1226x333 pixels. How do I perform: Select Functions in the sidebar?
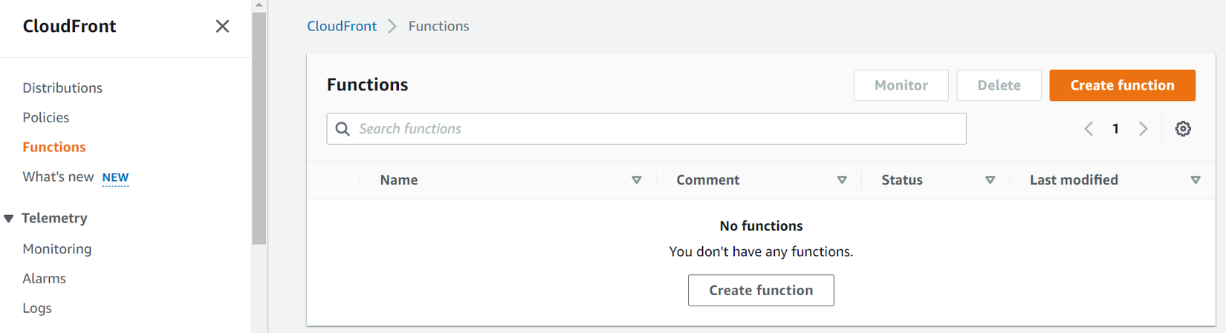54,147
